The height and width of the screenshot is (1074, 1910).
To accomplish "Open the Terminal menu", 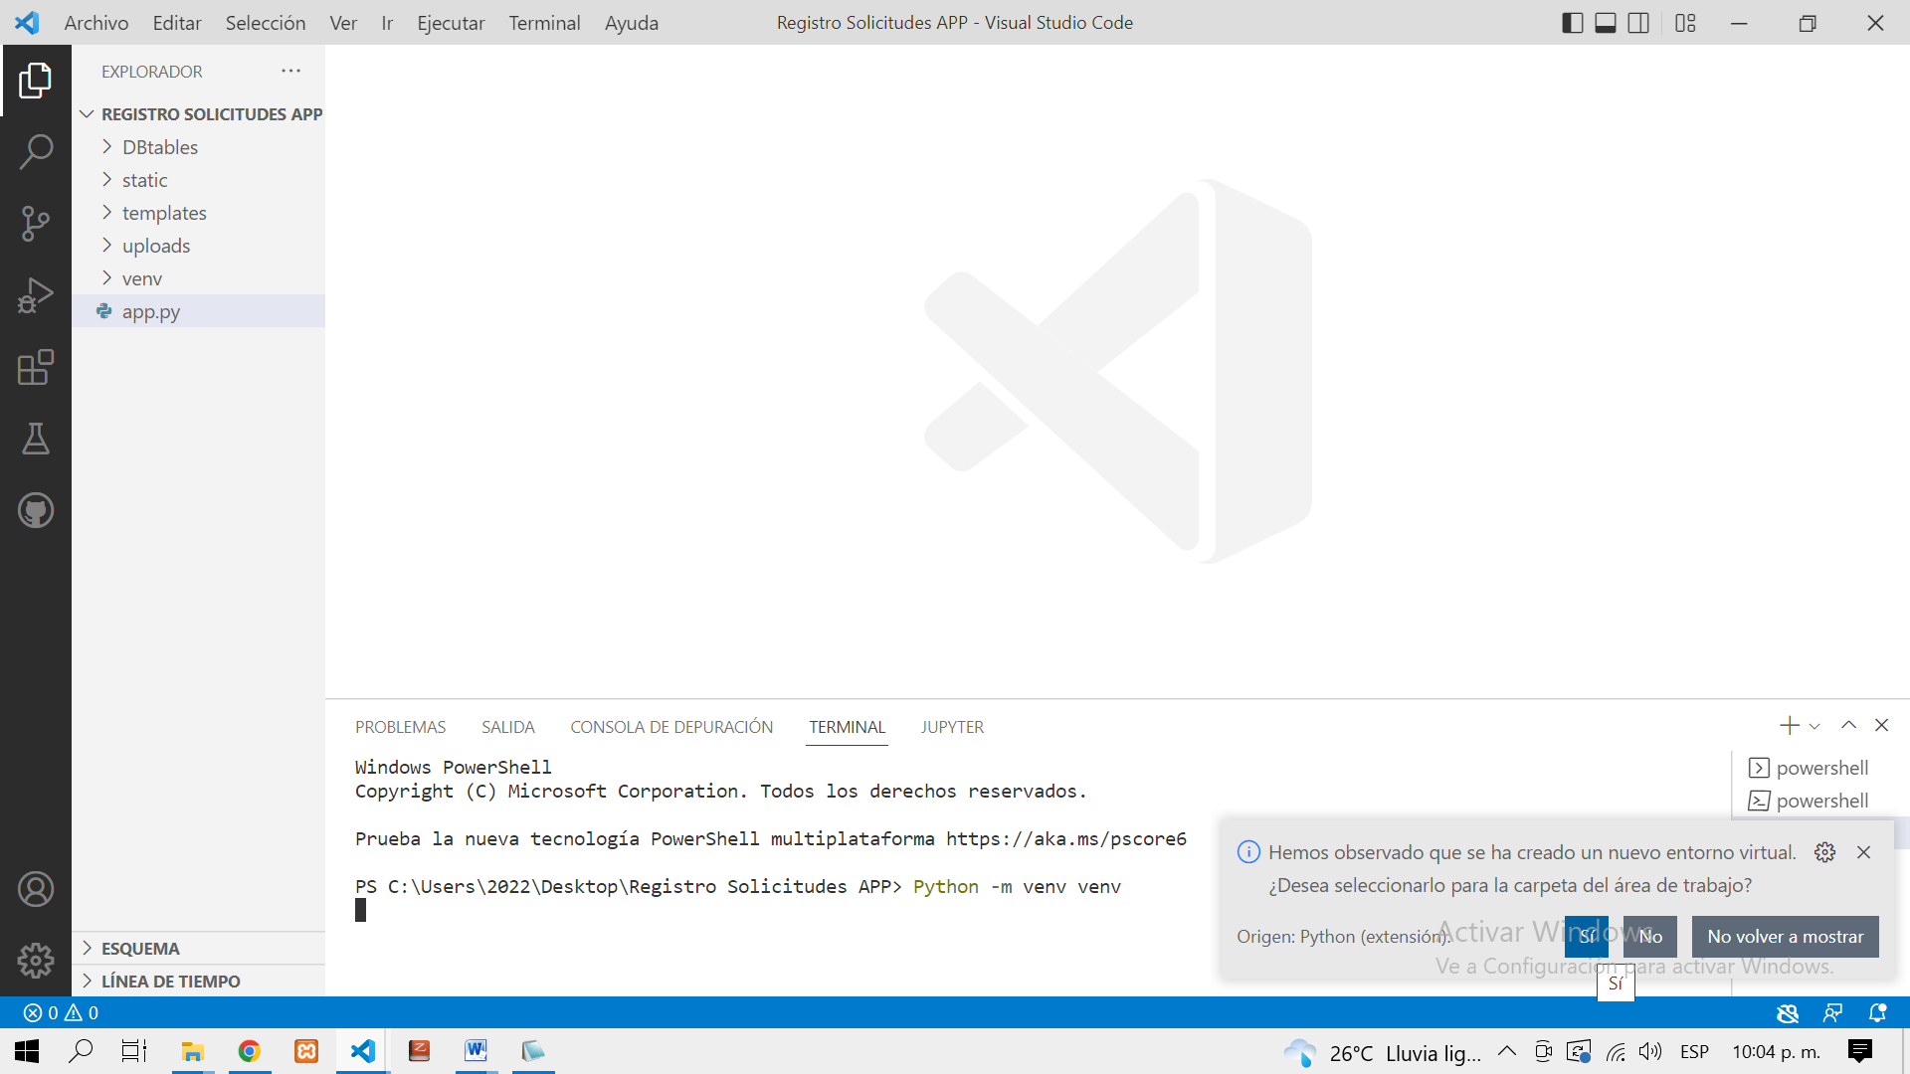I will [543, 22].
